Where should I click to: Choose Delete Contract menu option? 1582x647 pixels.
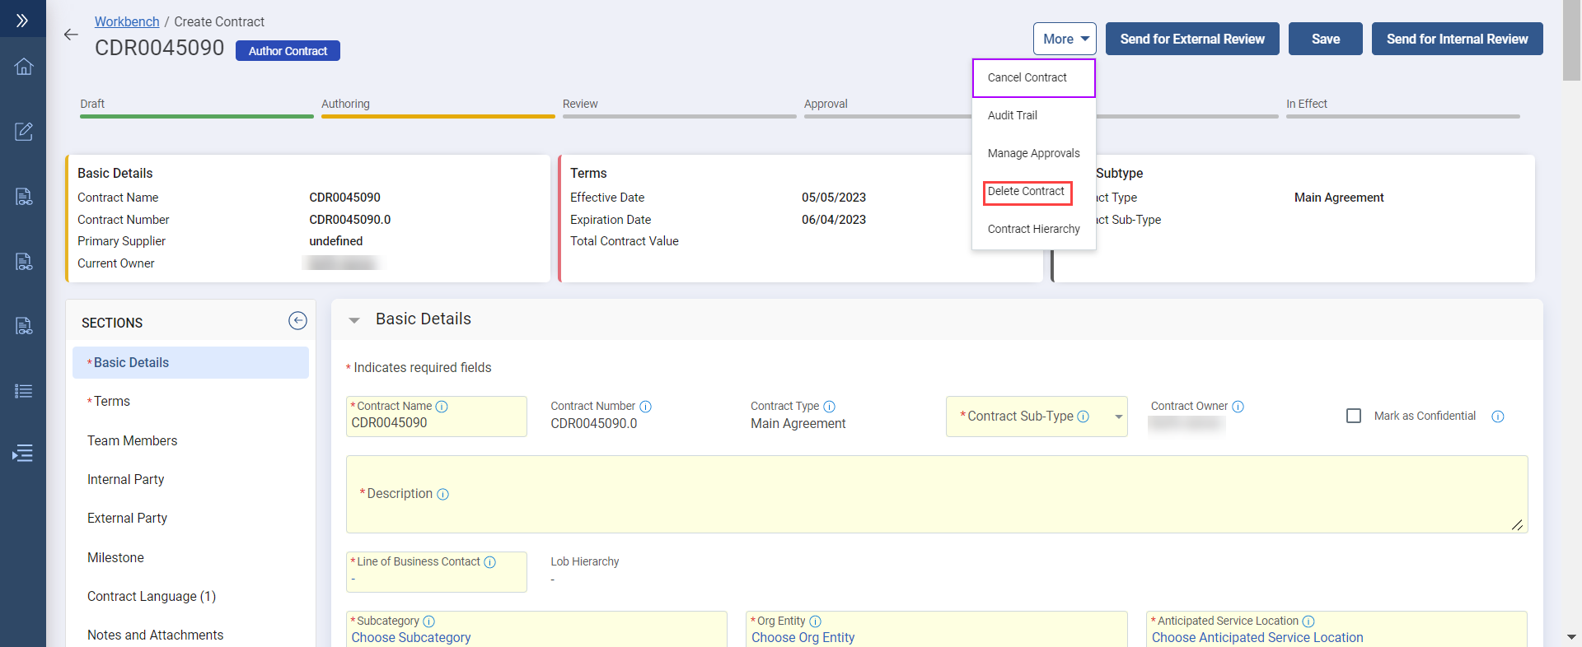(1026, 192)
